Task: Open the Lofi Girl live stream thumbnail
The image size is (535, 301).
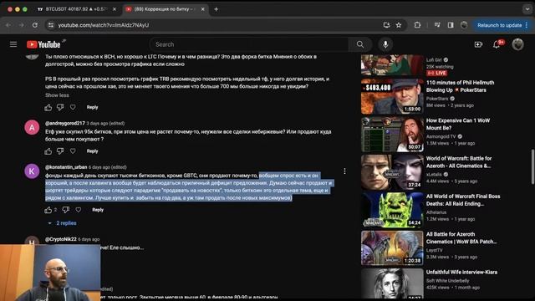Action: tap(392, 65)
